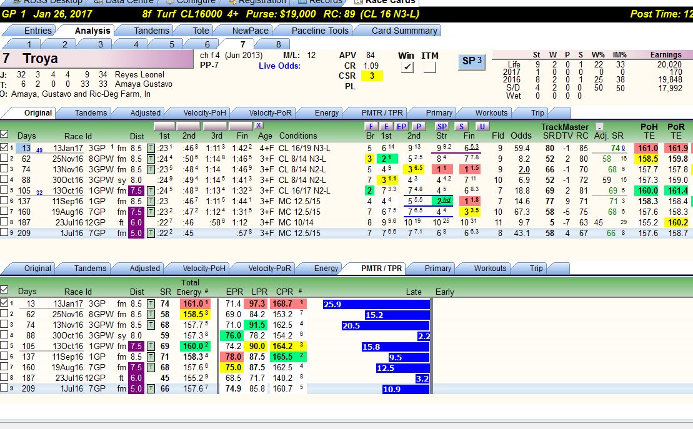693x429 pixels.
Task: Toggle the lower table select-all checkbox
Action: click(x=4, y=289)
